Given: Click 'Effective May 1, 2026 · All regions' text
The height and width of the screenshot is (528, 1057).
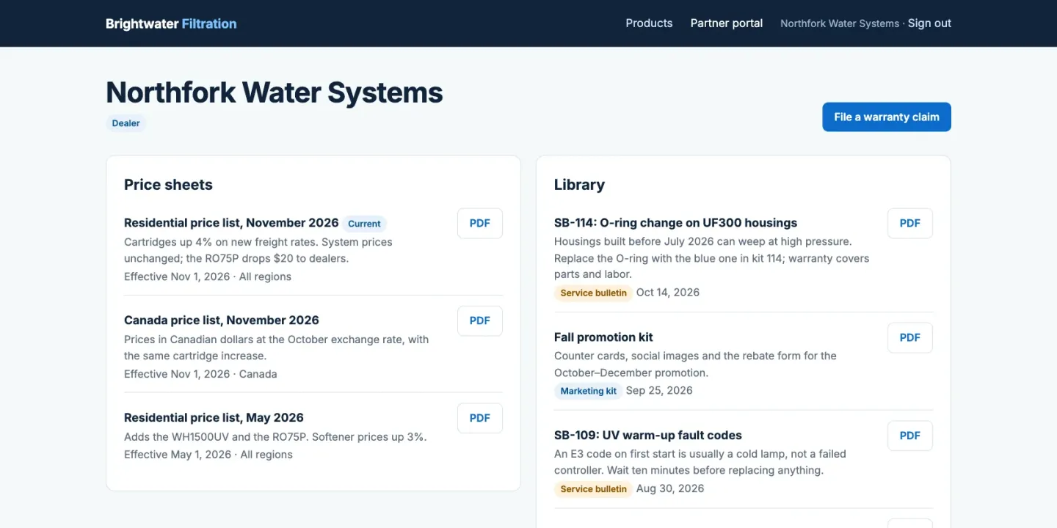Looking at the screenshot, I should pyautogui.click(x=208, y=455).
